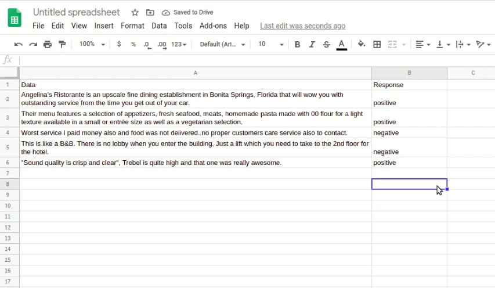Expand the merge type dropdown arrow
The width and height of the screenshot is (495, 288).
tap(404, 45)
